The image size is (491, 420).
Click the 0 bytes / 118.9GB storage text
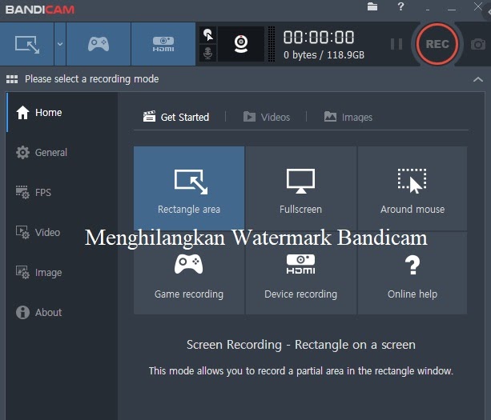324,55
